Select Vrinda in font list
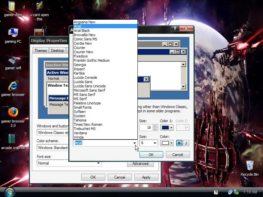Image resolution: width=263 pixels, height=197 pixels. tap(105, 137)
